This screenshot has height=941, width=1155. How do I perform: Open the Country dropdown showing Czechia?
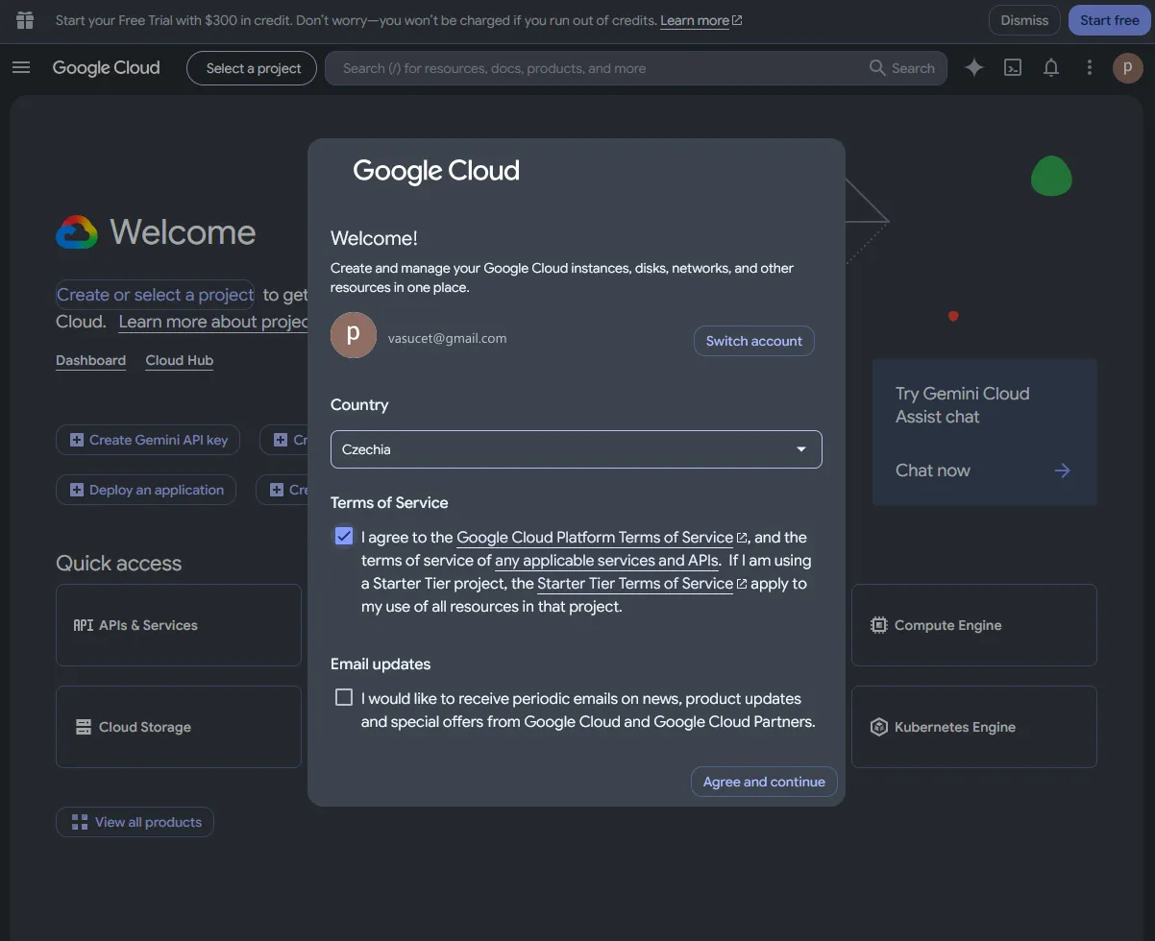click(x=577, y=449)
